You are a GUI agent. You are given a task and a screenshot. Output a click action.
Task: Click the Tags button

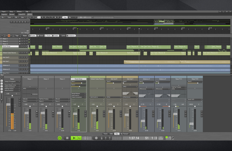pos(17,36)
